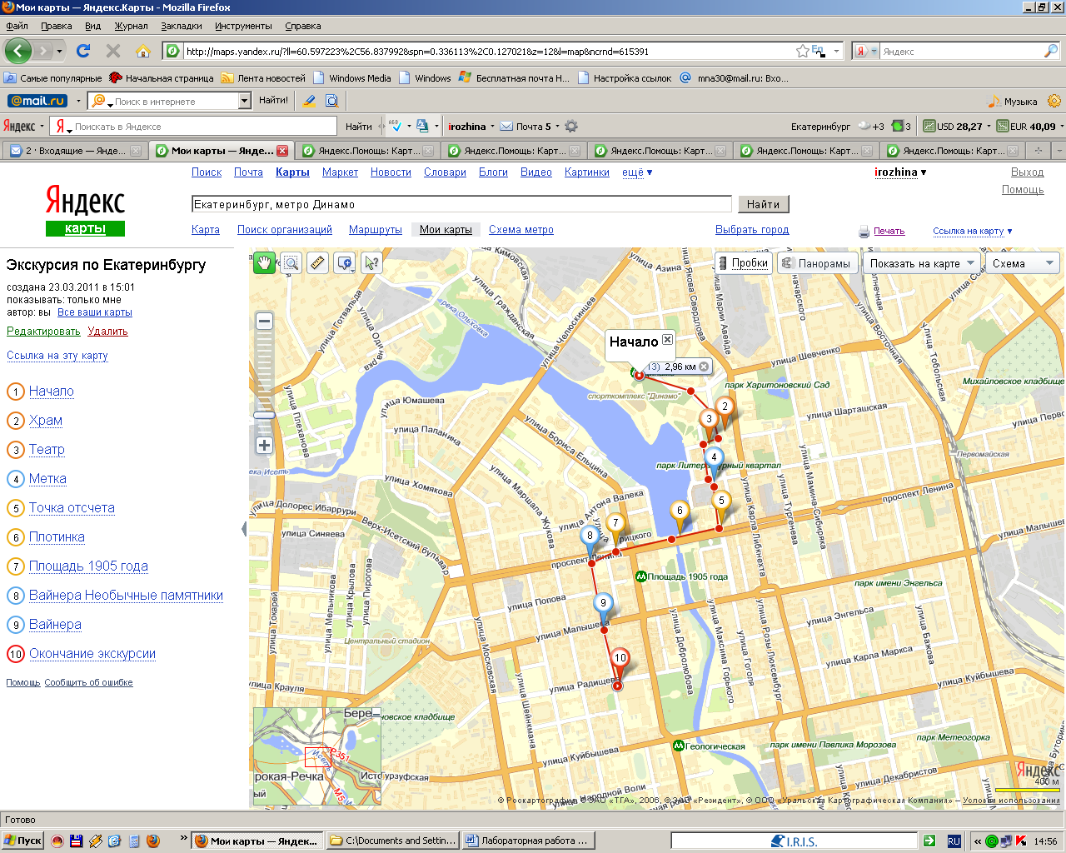This screenshot has height=853, width=1066.
Task: Toggle Пробки traffic layer
Action: pos(743,263)
